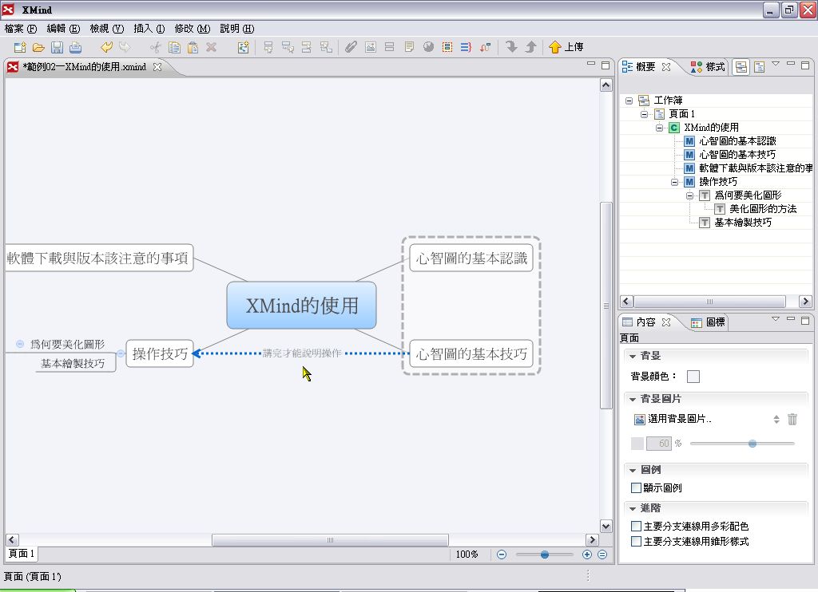Check 顯示圖例 checkbox
818x592 pixels.
(636, 487)
